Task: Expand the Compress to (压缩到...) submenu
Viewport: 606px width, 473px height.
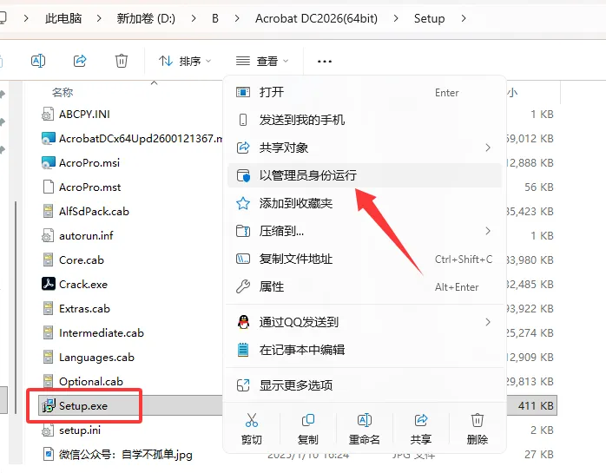Action: point(365,231)
